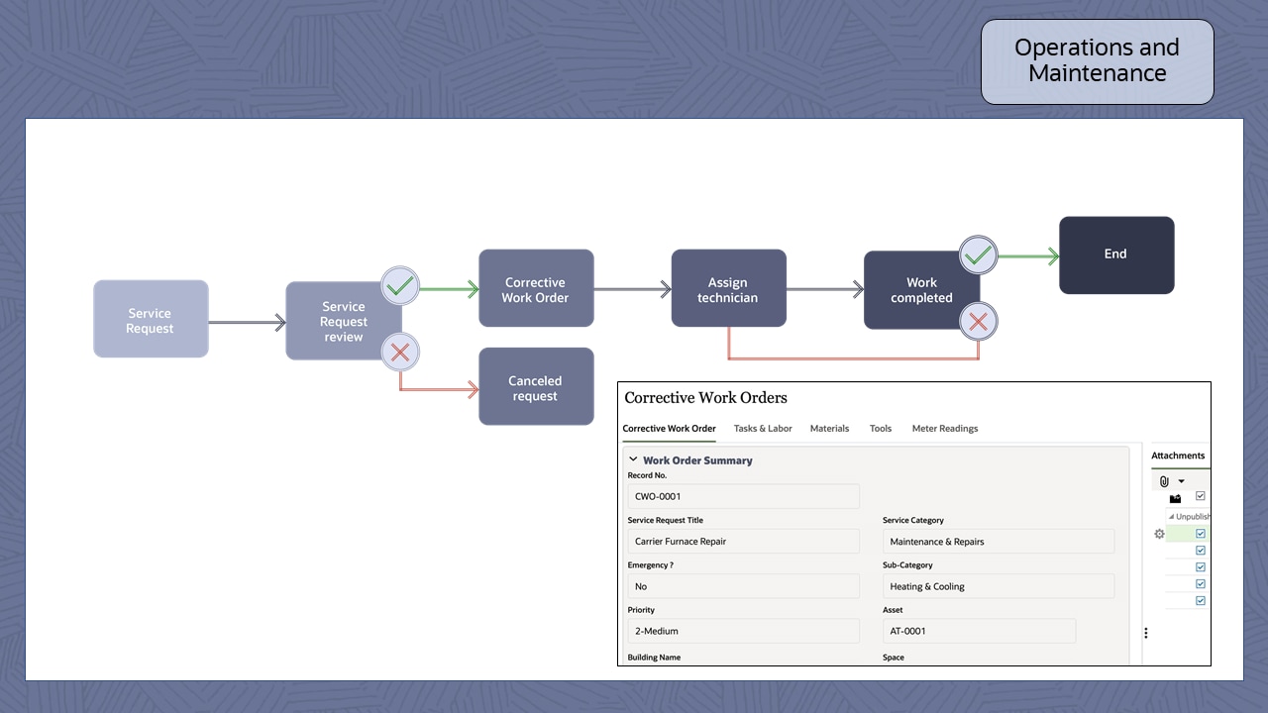Click the green checkmark after Service Request review
The image size is (1268, 713).
coord(399,285)
